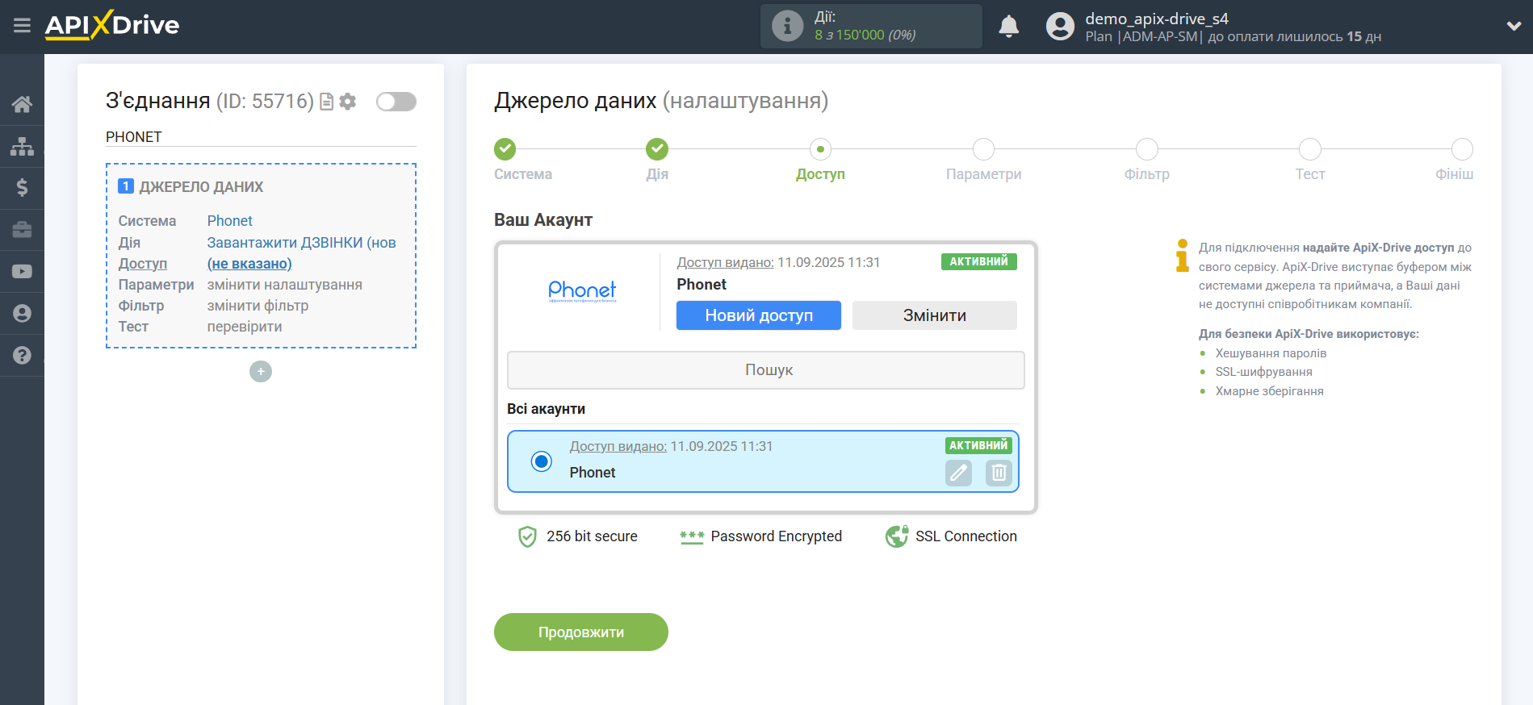Open the briefcase services icon

pyautogui.click(x=22, y=230)
